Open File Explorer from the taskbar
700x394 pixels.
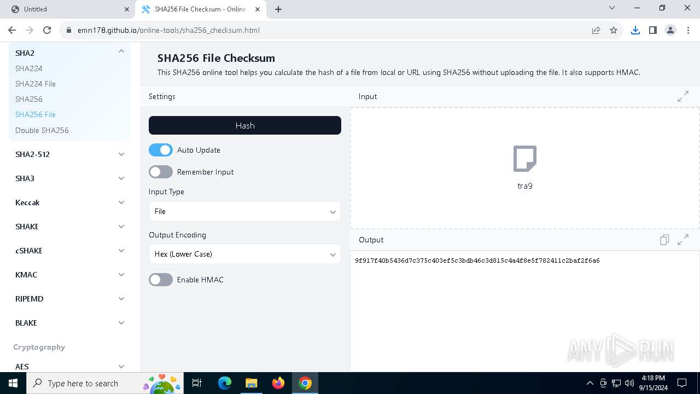click(251, 383)
